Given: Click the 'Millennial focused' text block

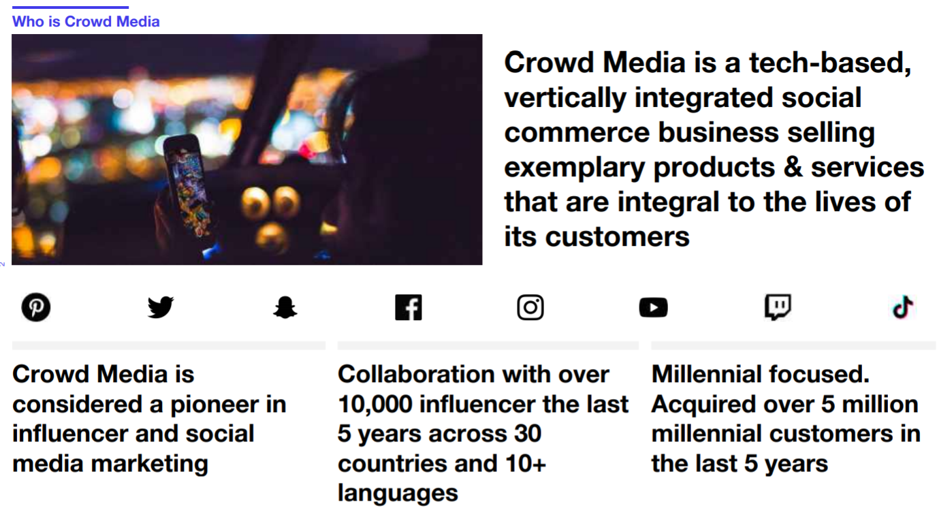Looking at the screenshot, I should pos(786,419).
